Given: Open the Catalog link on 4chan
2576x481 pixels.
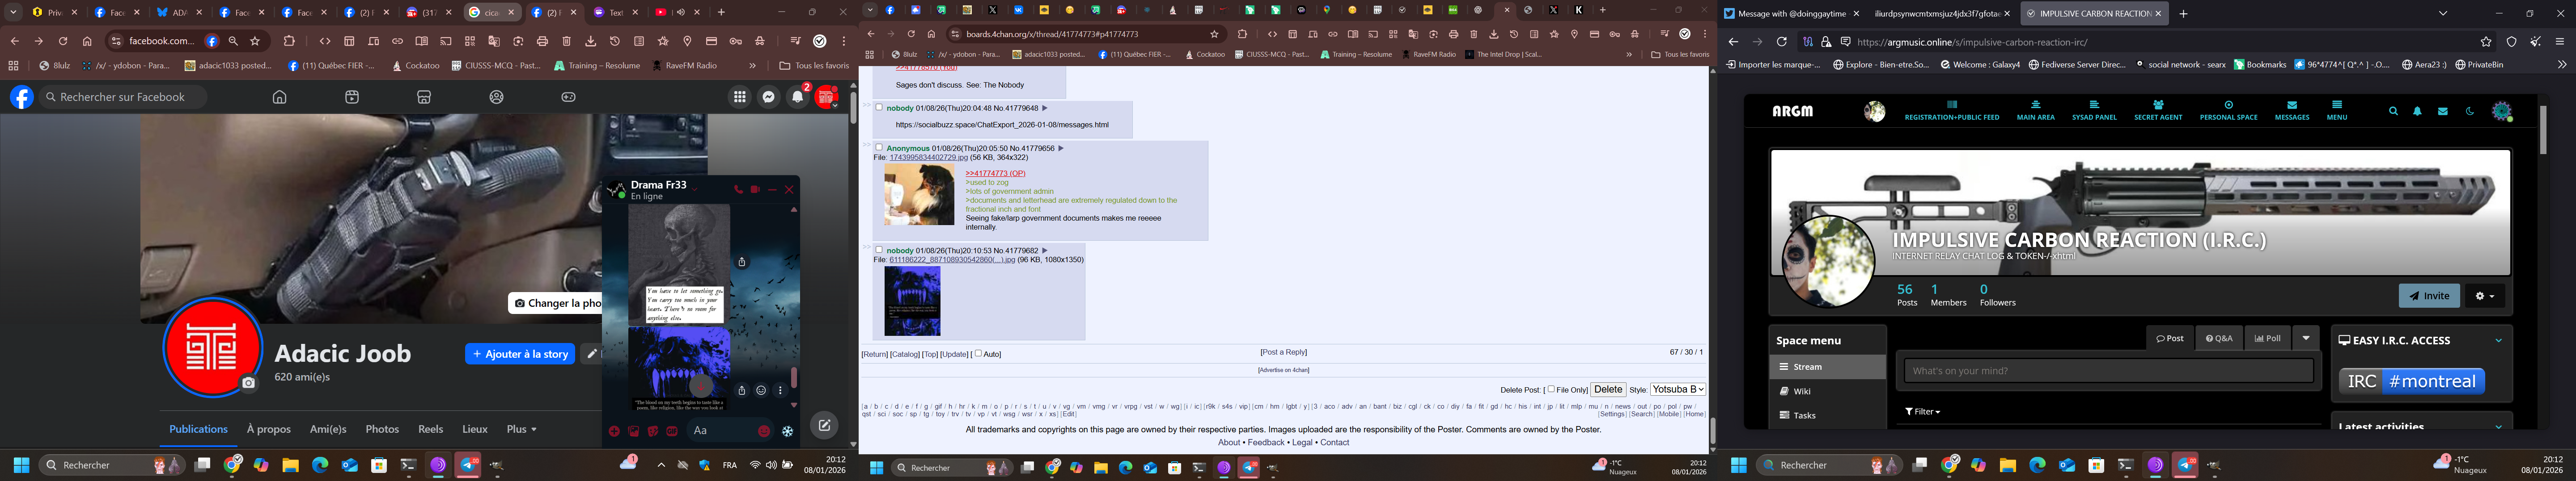Looking at the screenshot, I should [x=905, y=354].
